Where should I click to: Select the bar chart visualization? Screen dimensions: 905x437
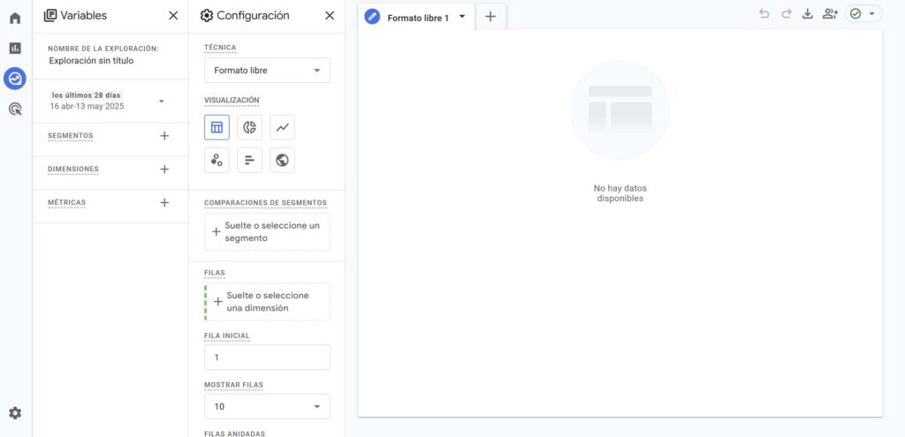coord(249,160)
